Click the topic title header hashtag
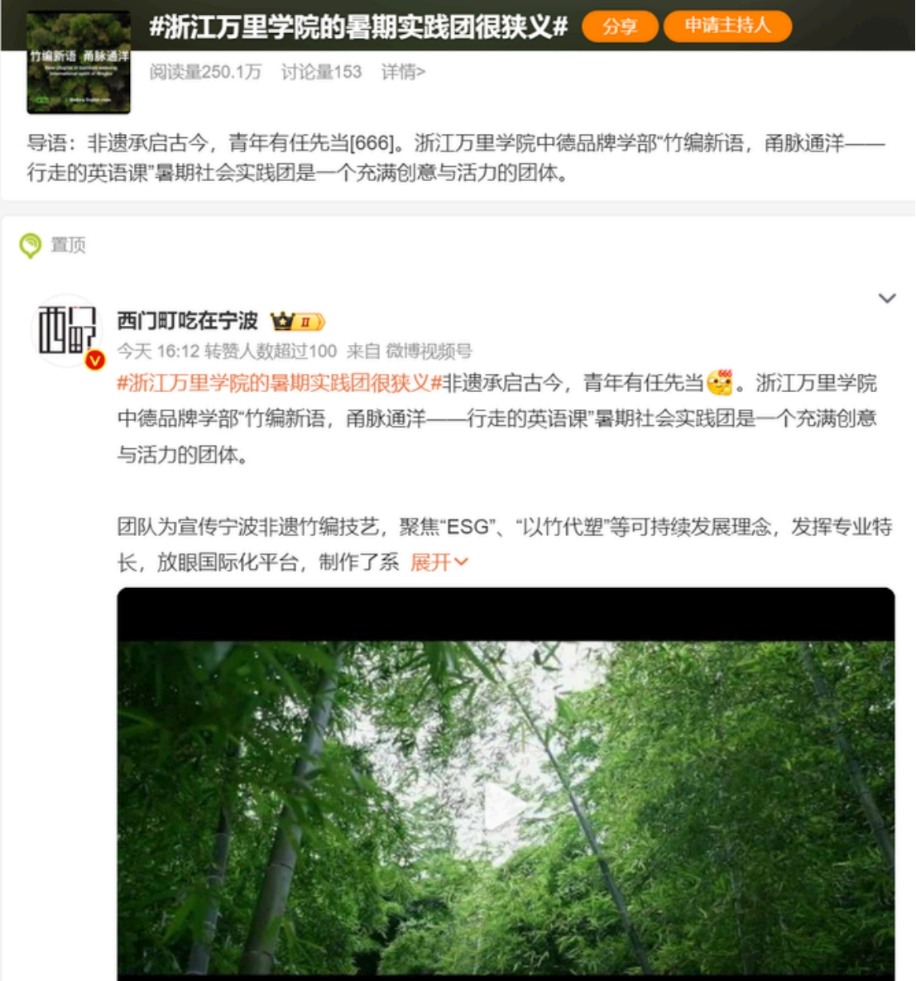Image resolution: width=916 pixels, height=981 pixels. (x=358, y=27)
